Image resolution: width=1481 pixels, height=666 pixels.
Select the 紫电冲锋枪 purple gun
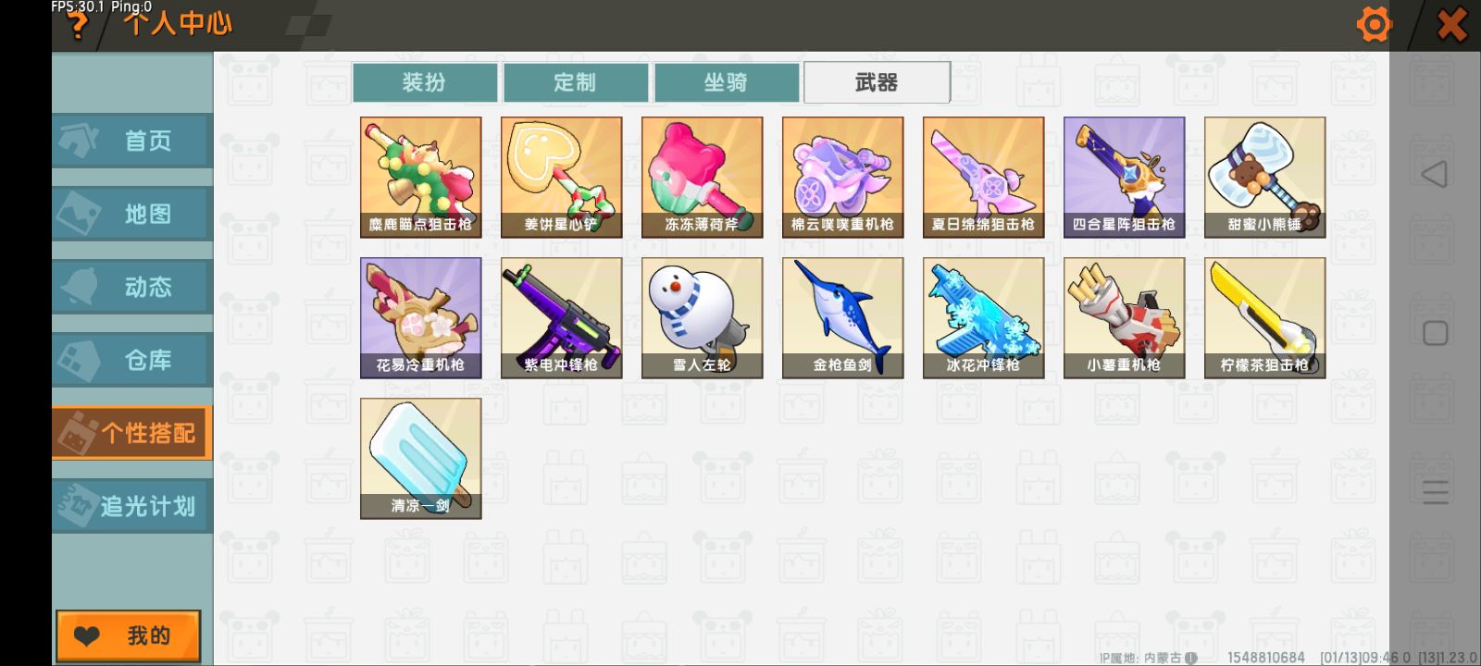point(561,317)
